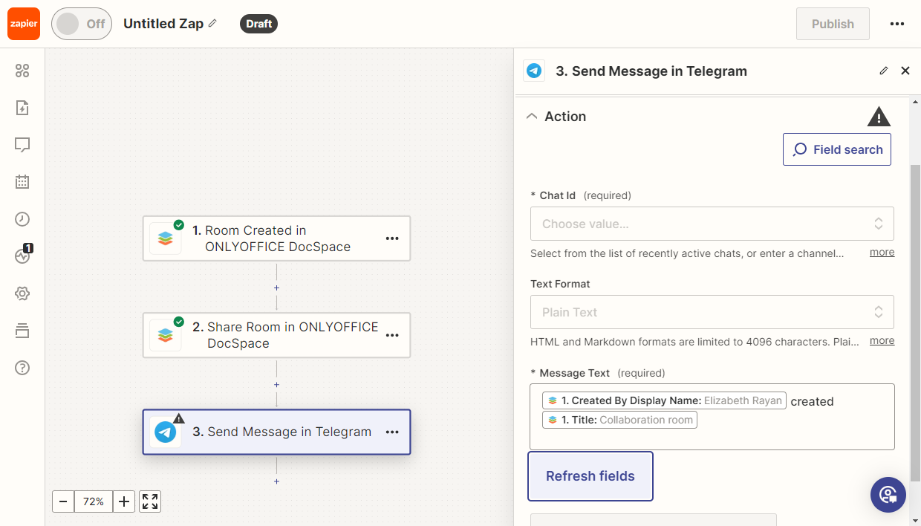This screenshot has width=921, height=526.
Task: Click the zoom in plus button
Action: (124, 501)
